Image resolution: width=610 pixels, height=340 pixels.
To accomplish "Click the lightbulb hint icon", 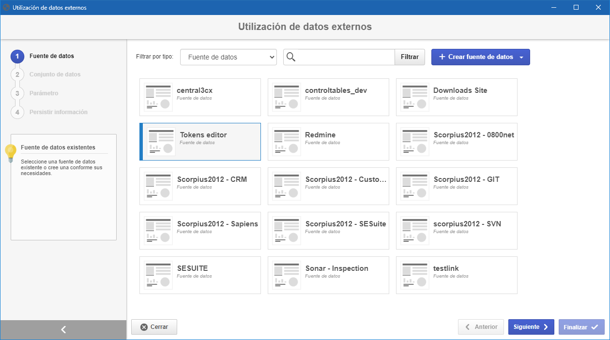I will [11, 153].
